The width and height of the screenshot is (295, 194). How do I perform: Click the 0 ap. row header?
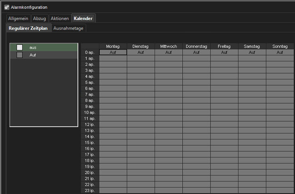point(90,52)
